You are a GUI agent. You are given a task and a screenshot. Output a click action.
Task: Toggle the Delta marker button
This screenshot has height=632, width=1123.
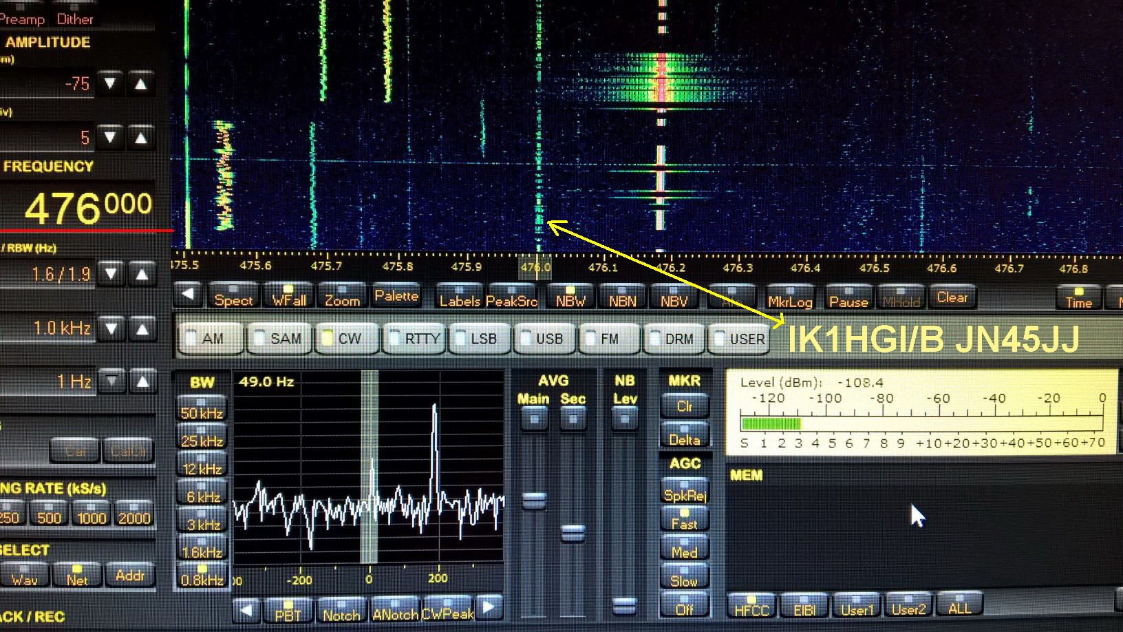pyautogui.click(x=685, y=436)
